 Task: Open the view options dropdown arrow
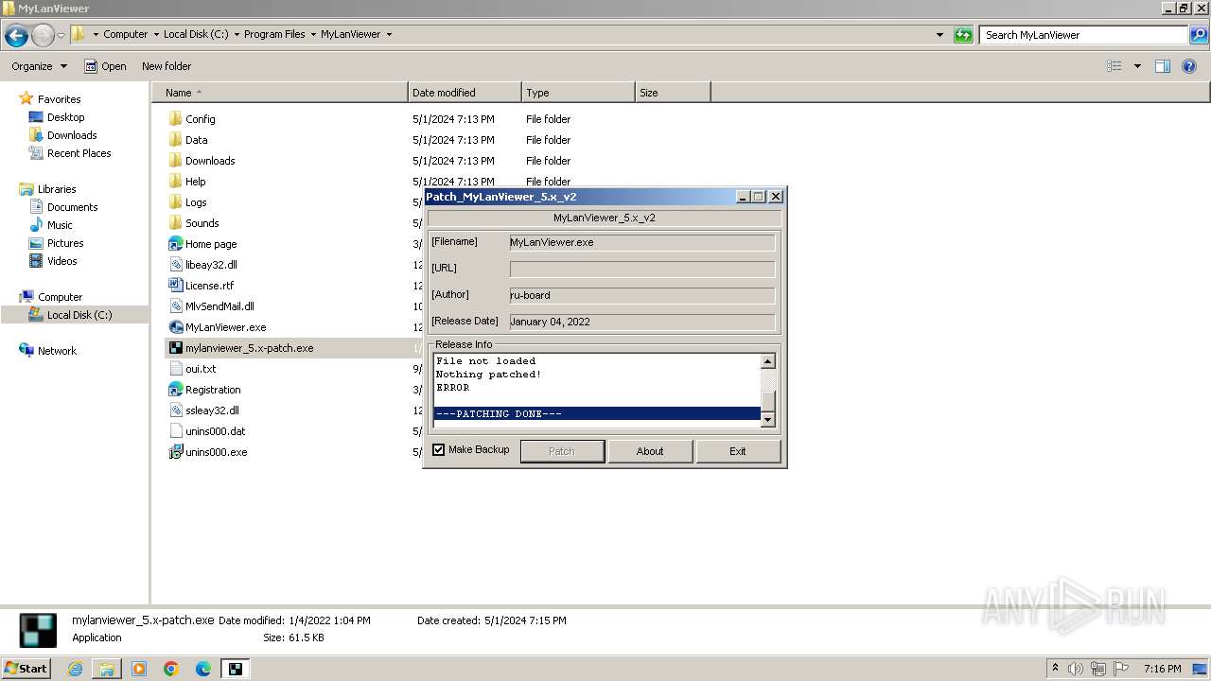pyautogui.click(x=1137, y=66)
